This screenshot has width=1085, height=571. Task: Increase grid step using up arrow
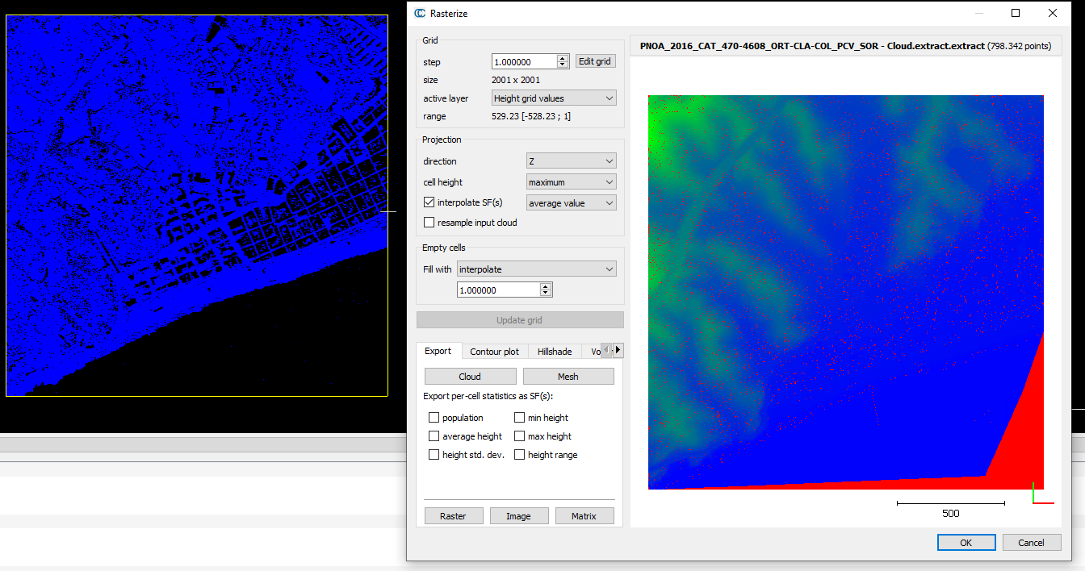pos(563,58)
